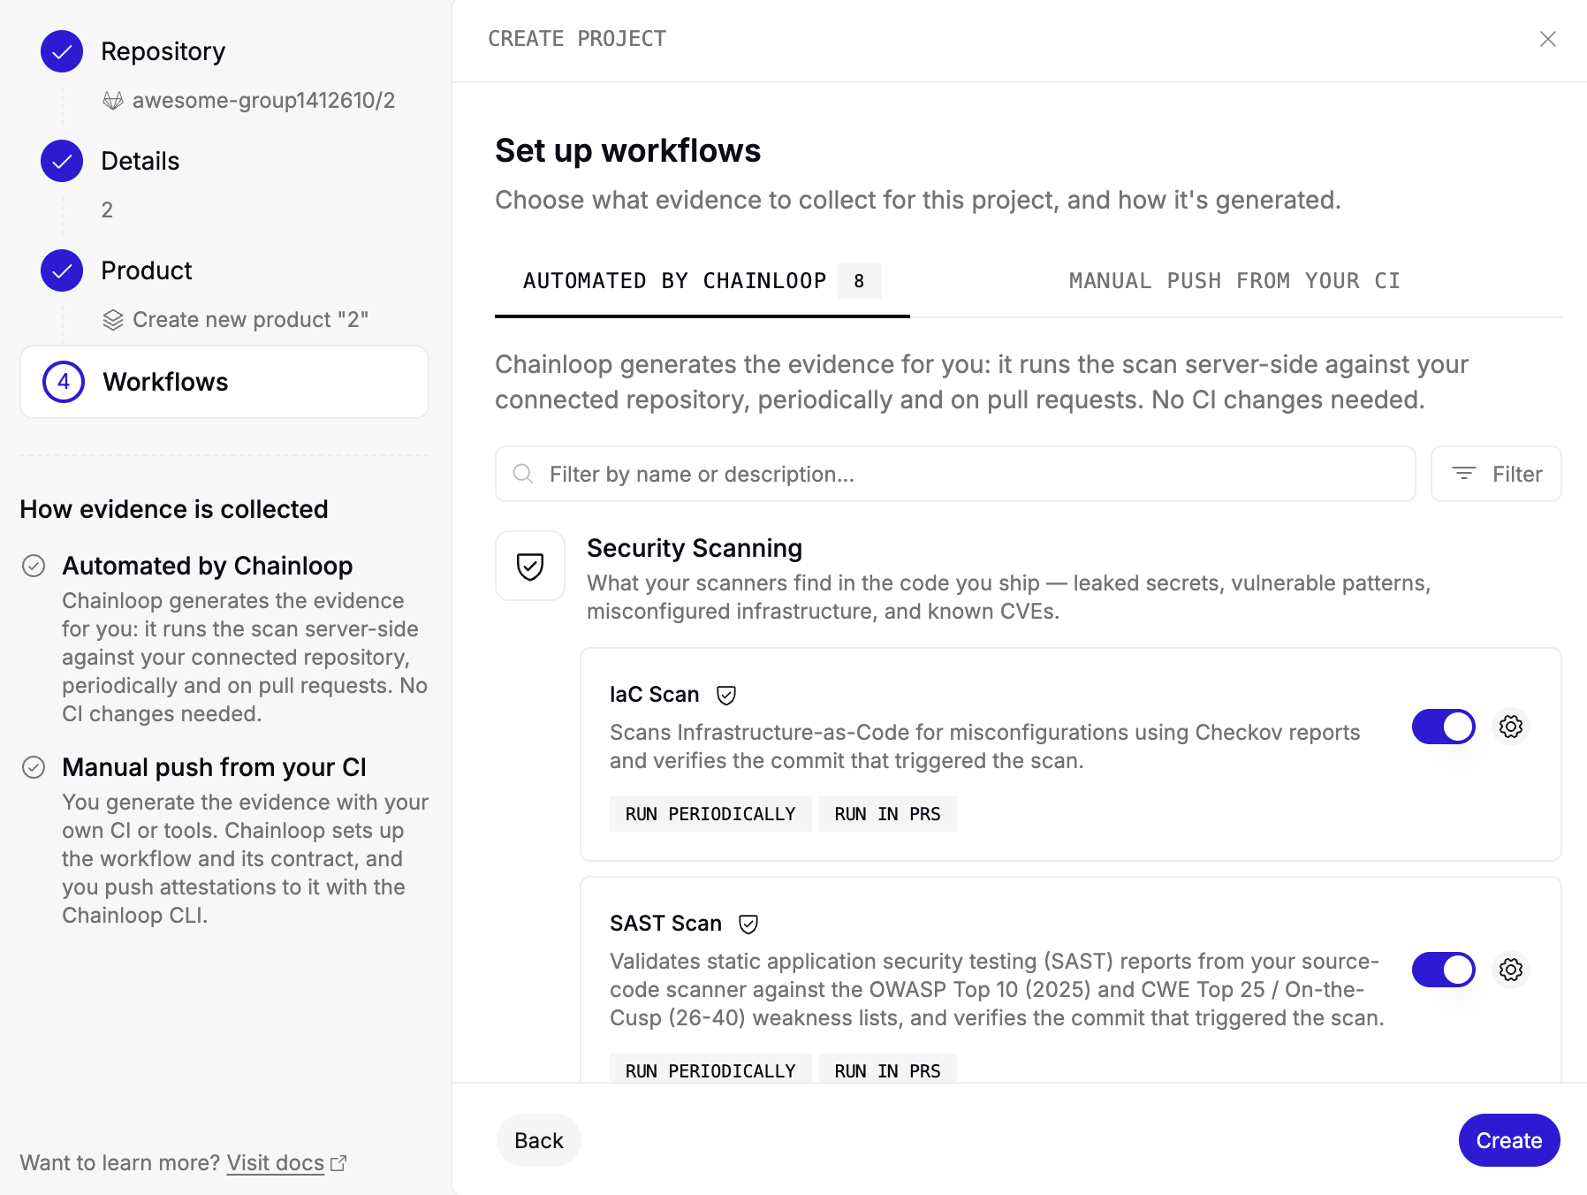Open the Visit docs link

(276, 1162)
